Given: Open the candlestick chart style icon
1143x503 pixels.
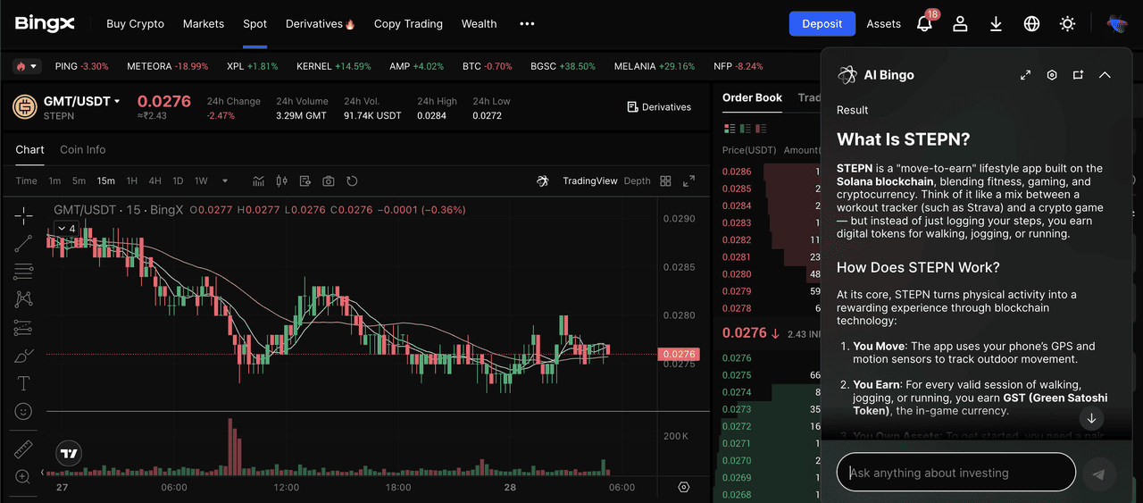Looking at the screenshot, I should point(282,181).
